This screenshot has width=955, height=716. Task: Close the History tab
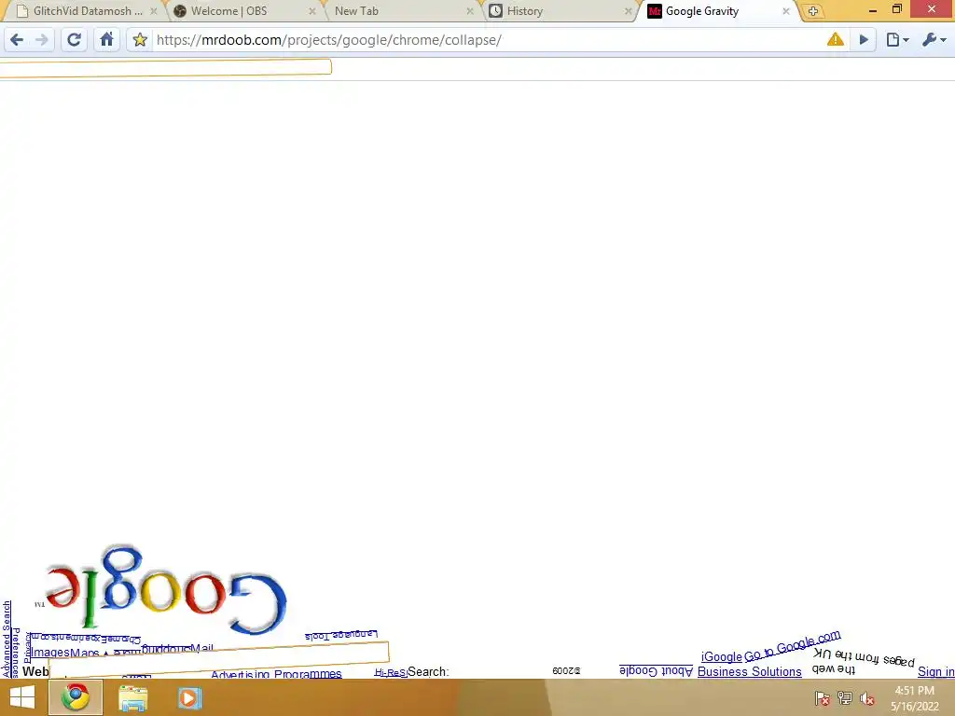[x=629, y=11]
